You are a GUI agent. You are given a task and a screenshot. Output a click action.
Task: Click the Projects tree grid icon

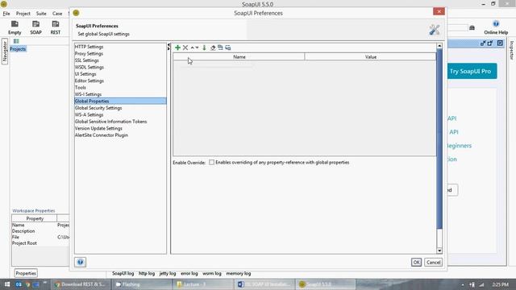tap(16, 41)
